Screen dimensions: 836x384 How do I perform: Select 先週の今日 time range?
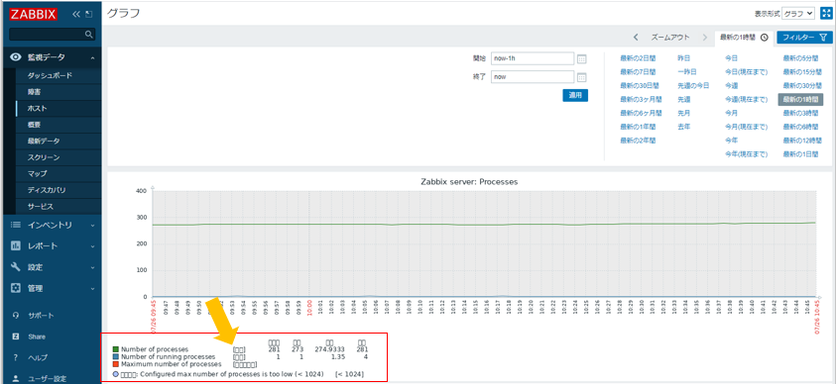tap(693, 85)
